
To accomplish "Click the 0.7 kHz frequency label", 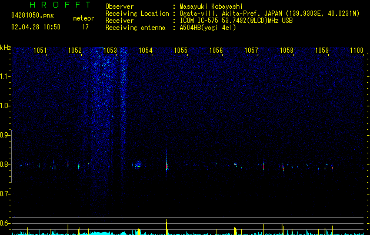I will 5,194.
